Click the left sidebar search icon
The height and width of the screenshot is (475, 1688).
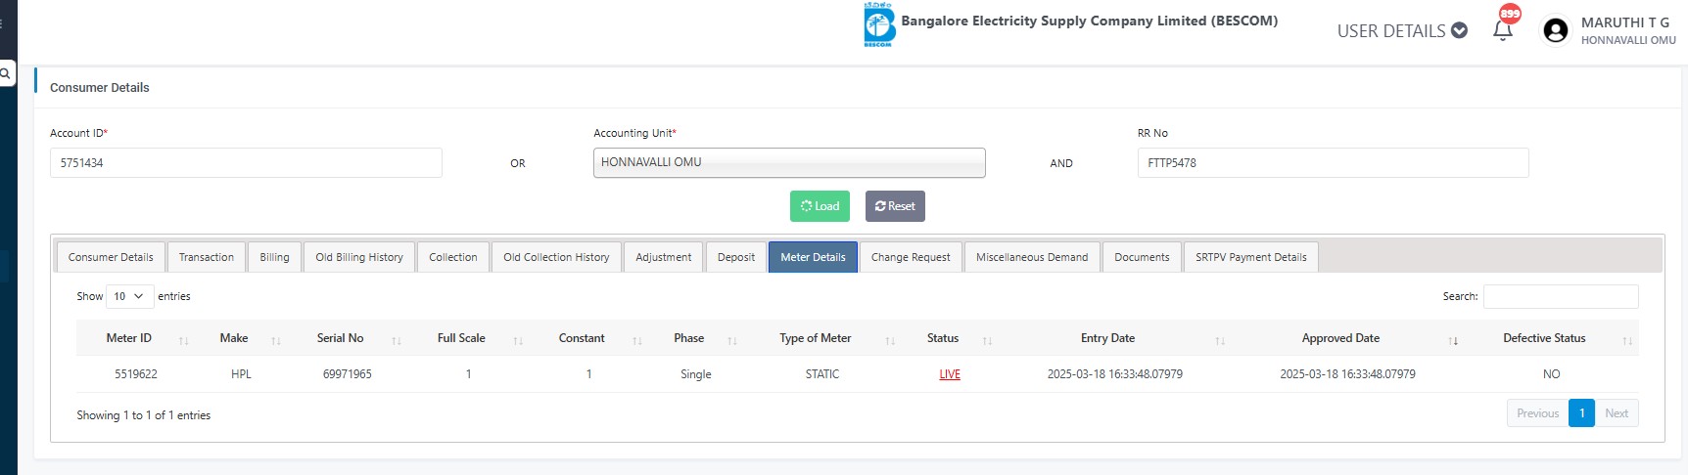pos(5,73)
